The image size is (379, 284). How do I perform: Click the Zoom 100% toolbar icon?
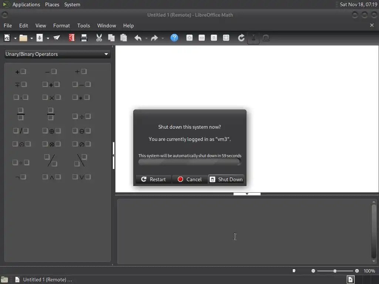pos(214,38)
